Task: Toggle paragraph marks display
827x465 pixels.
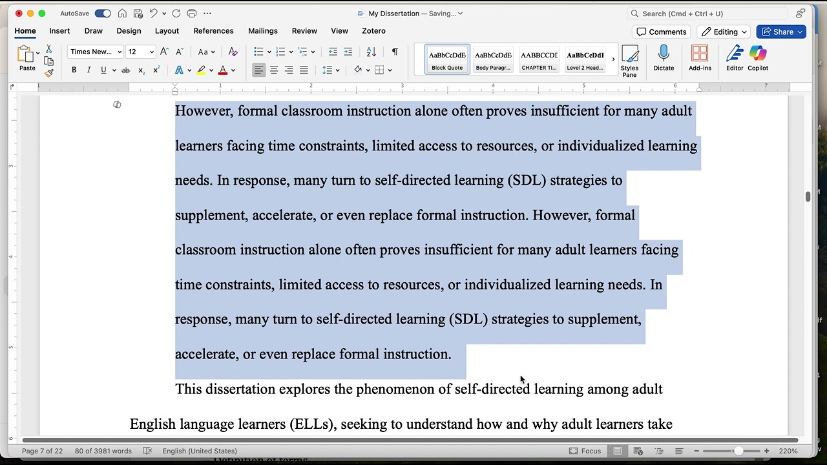Action: tap(395, 52)
